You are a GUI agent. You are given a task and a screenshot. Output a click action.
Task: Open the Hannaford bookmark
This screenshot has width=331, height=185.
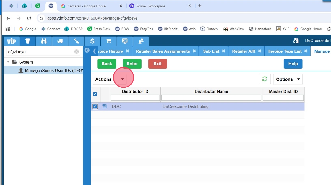pyautogui.click(x=260, y=29)
